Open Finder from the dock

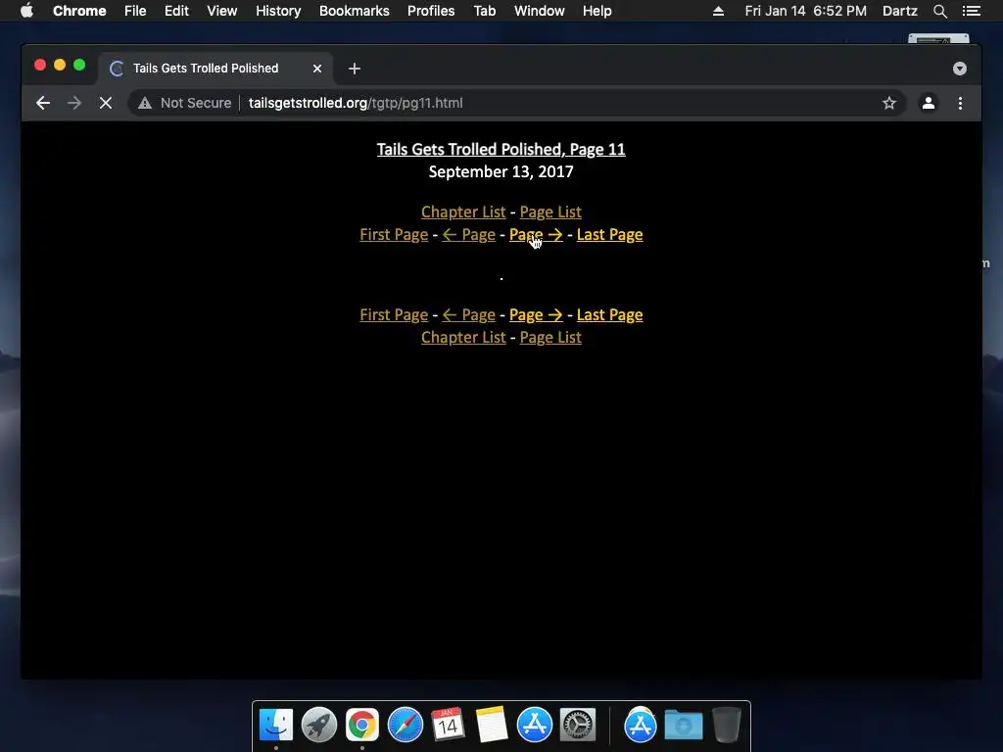(x=275, y=725)
